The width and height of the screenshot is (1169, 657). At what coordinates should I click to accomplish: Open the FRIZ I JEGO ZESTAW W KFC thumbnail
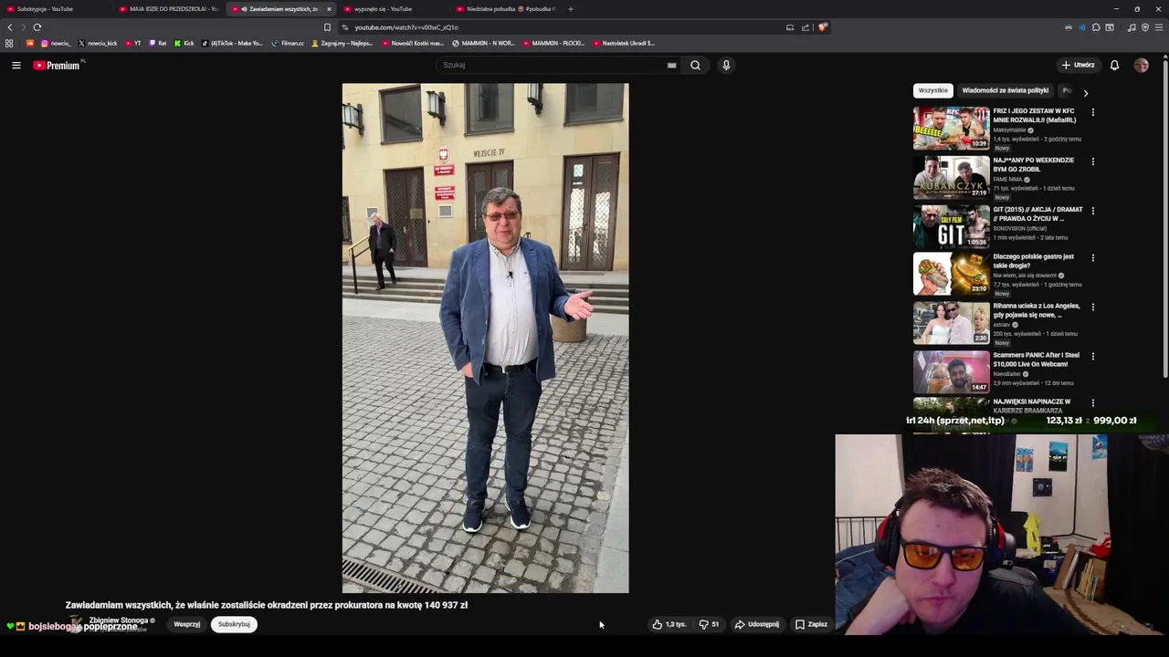point(951,127)
